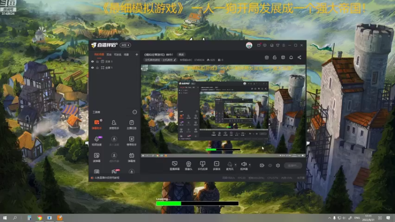Add the 摄像头 camera source
The width and height of the screenshot is (395, 222).
pos(189,166)
